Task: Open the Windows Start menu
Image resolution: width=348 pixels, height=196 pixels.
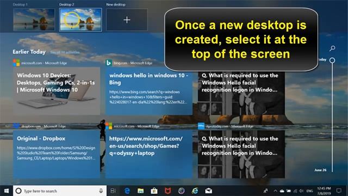Action: tap(7, 191)
